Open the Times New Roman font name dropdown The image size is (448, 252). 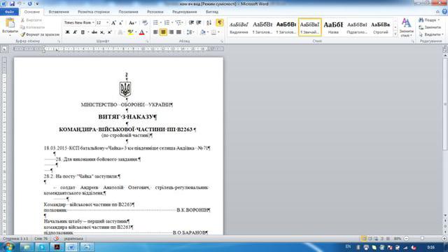(93, 22)
